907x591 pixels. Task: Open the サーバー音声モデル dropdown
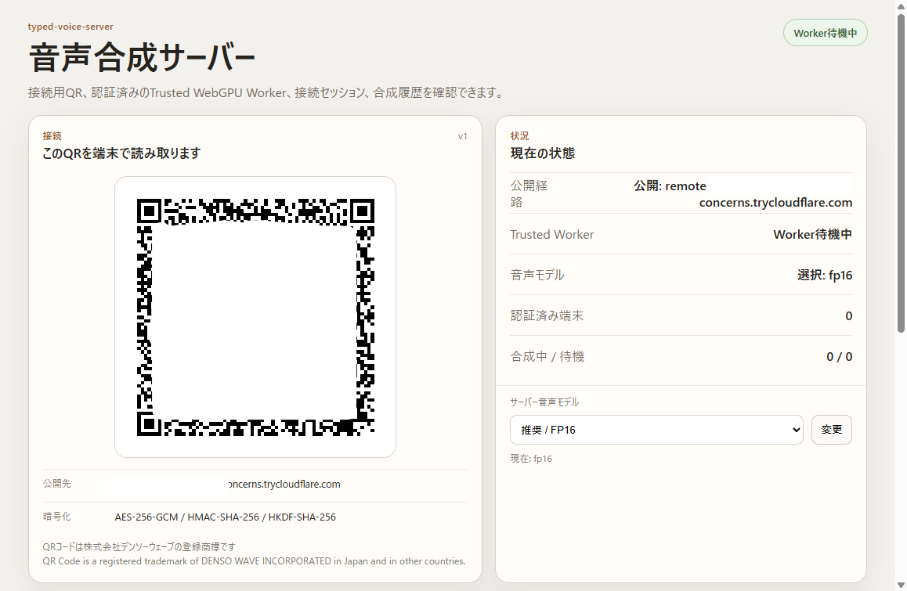pos(656,430)
